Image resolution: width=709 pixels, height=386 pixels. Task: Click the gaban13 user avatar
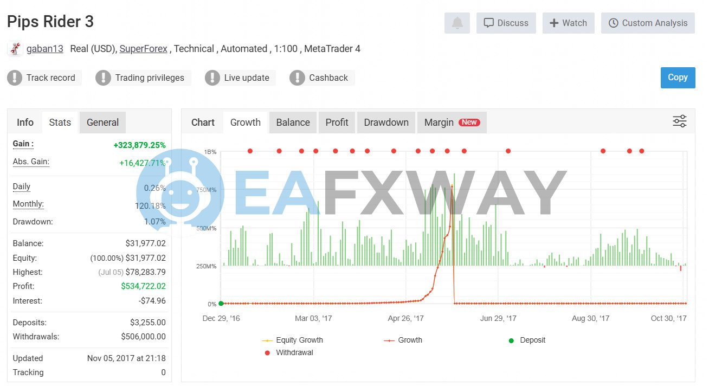click(15, 49)
